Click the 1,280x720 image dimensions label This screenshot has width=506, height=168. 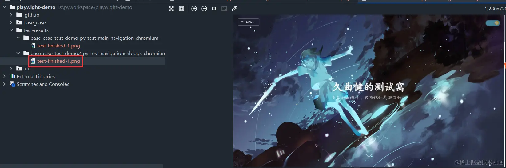pos(495,9)
